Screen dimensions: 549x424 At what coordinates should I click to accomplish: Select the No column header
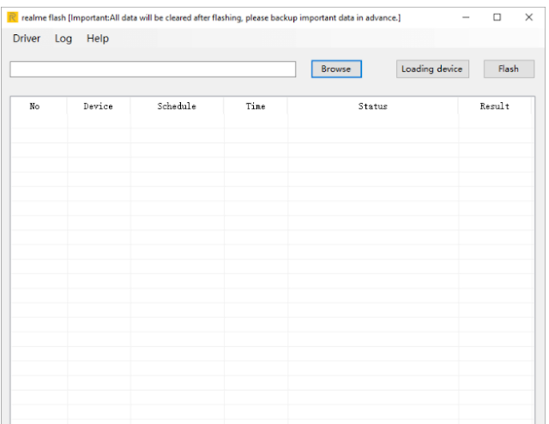39,106
